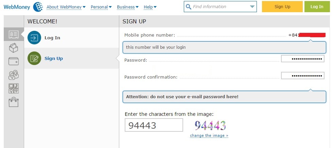333x148 pixels.
Task: Click the WebMoney globe logo icon
Action: pyautogui.click(x=38, y=7)
